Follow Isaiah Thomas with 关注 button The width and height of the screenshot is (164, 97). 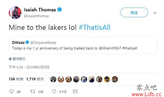(x=134, y=12)
